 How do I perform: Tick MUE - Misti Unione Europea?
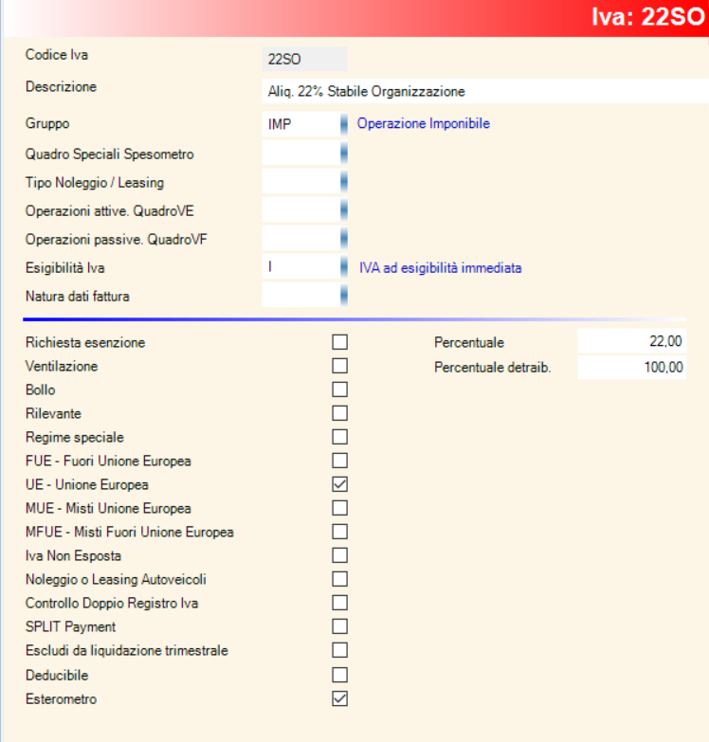(340, 508)
